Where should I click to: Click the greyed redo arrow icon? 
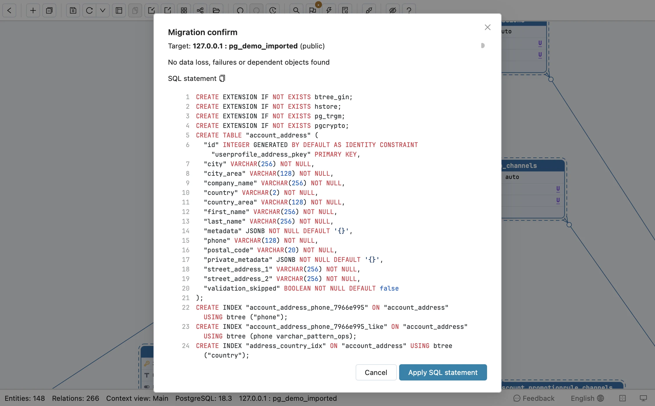(256, 10)
